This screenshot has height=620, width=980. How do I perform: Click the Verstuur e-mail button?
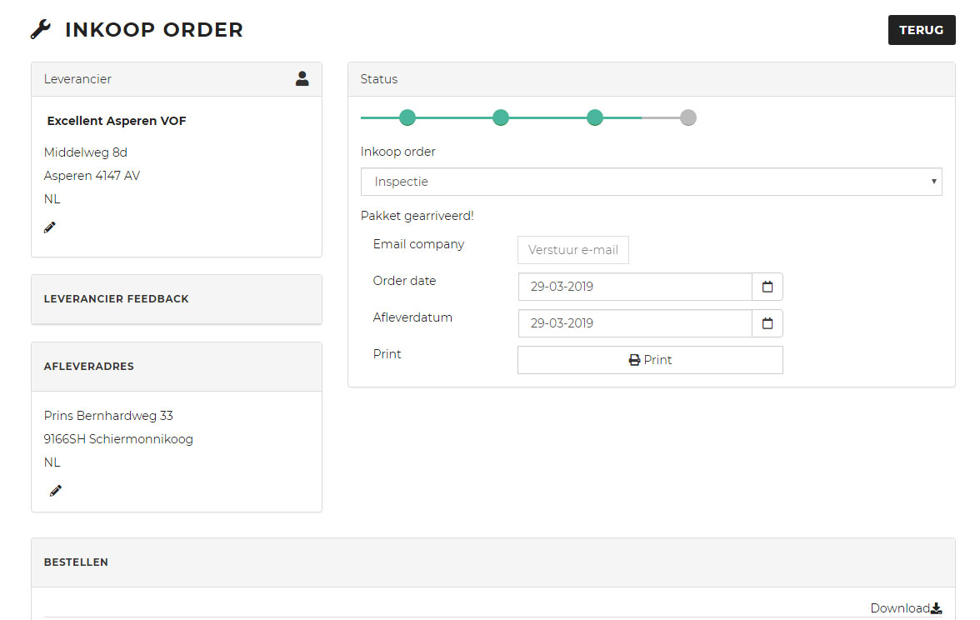pyautogui.click(x=573, y=250)
